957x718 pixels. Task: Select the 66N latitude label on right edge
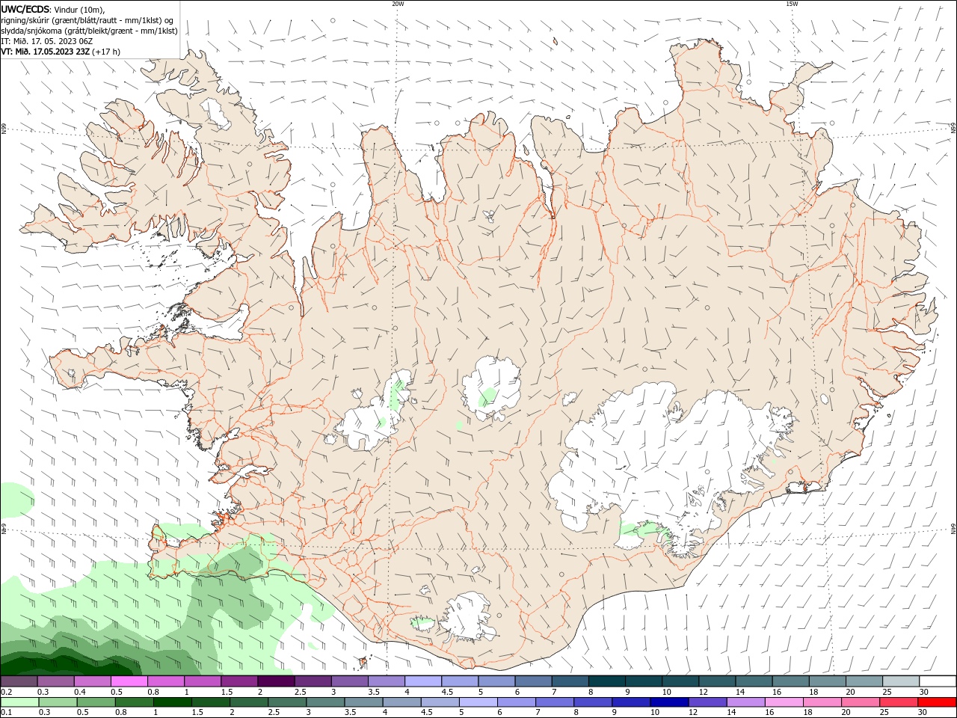coord(953,129)
